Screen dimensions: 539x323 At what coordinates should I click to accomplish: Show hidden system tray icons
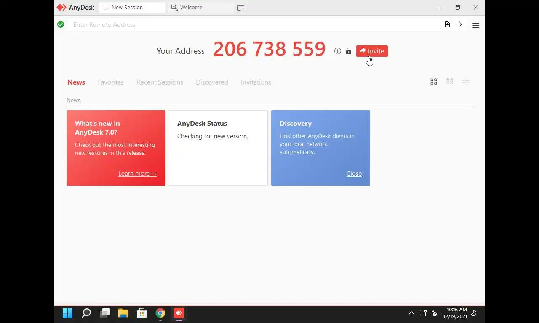click(x=411, y=313)
